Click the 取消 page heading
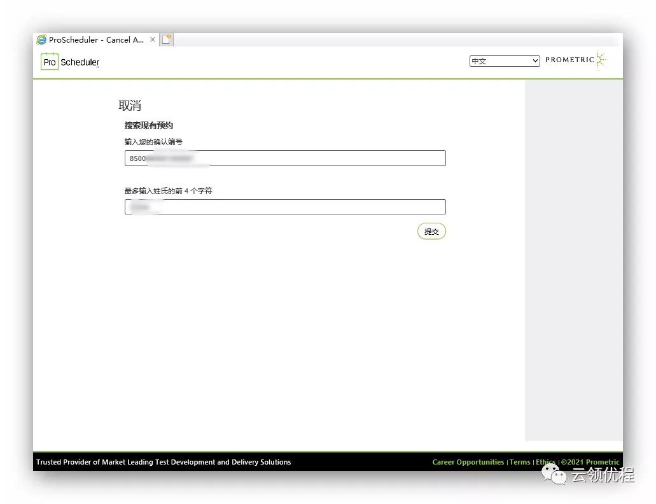 [x=130, y=106]
